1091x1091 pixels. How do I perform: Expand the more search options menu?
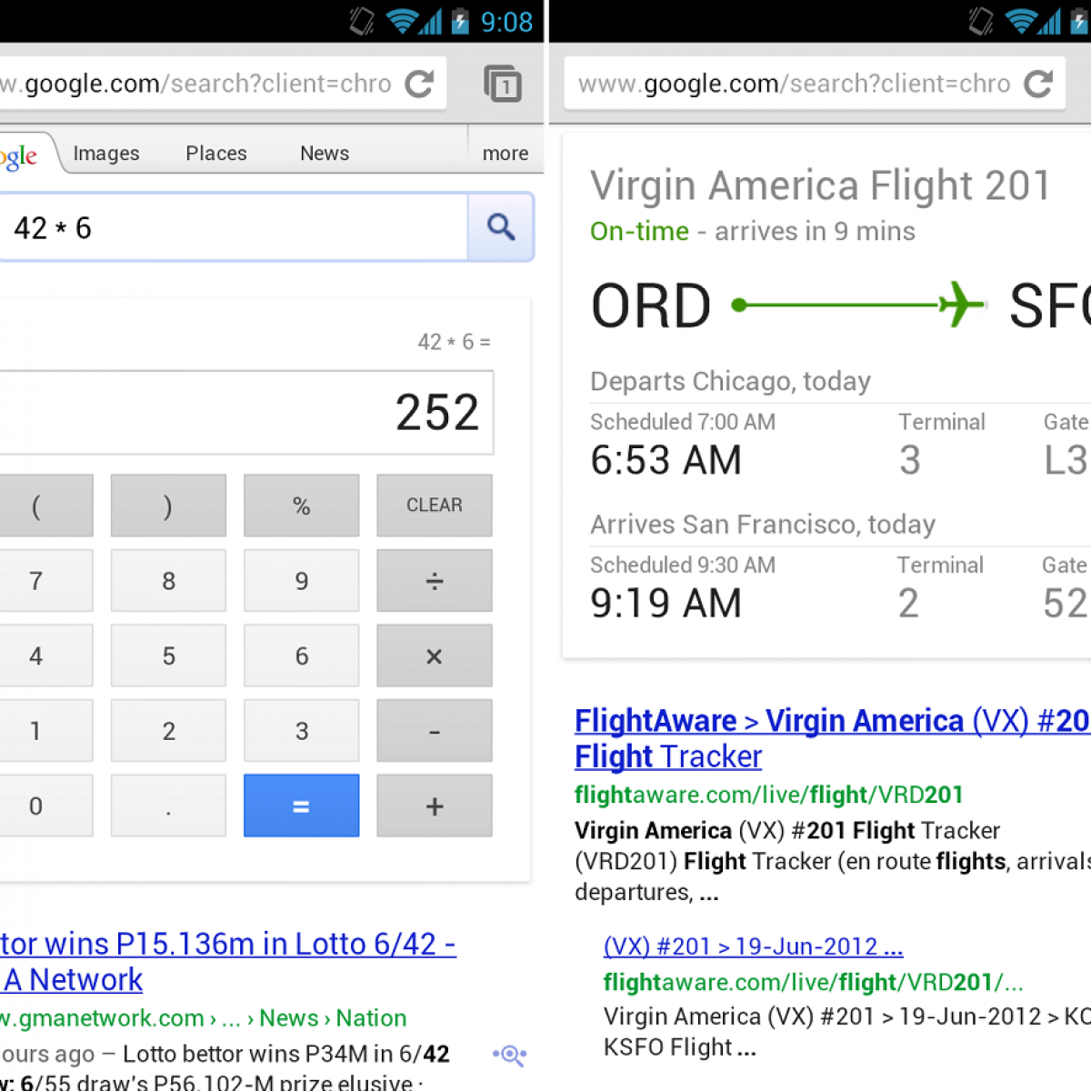point(505,153)
